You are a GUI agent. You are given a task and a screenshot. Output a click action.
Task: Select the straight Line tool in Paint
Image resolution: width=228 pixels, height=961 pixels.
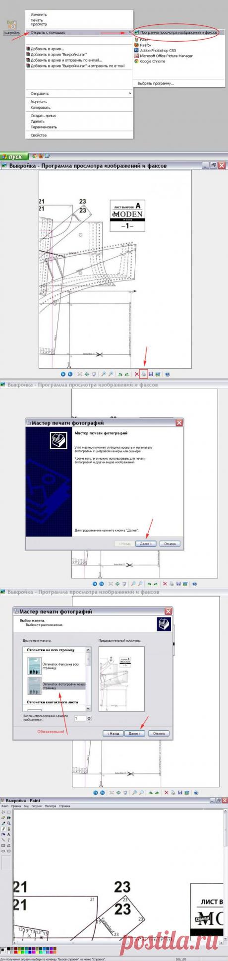[3, 840]
